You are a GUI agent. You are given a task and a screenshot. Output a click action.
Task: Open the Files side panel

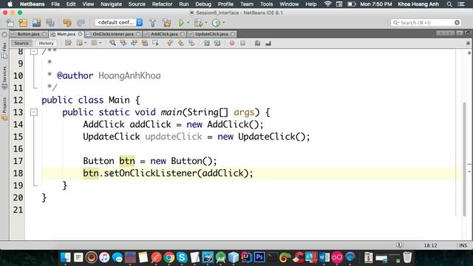pyautogui.click(x=4, y=51)
